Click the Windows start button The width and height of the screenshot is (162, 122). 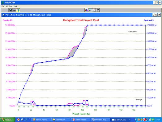tap(7, 120)
